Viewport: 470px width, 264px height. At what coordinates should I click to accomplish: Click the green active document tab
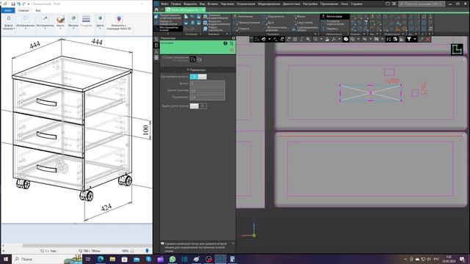pos(185,10)
